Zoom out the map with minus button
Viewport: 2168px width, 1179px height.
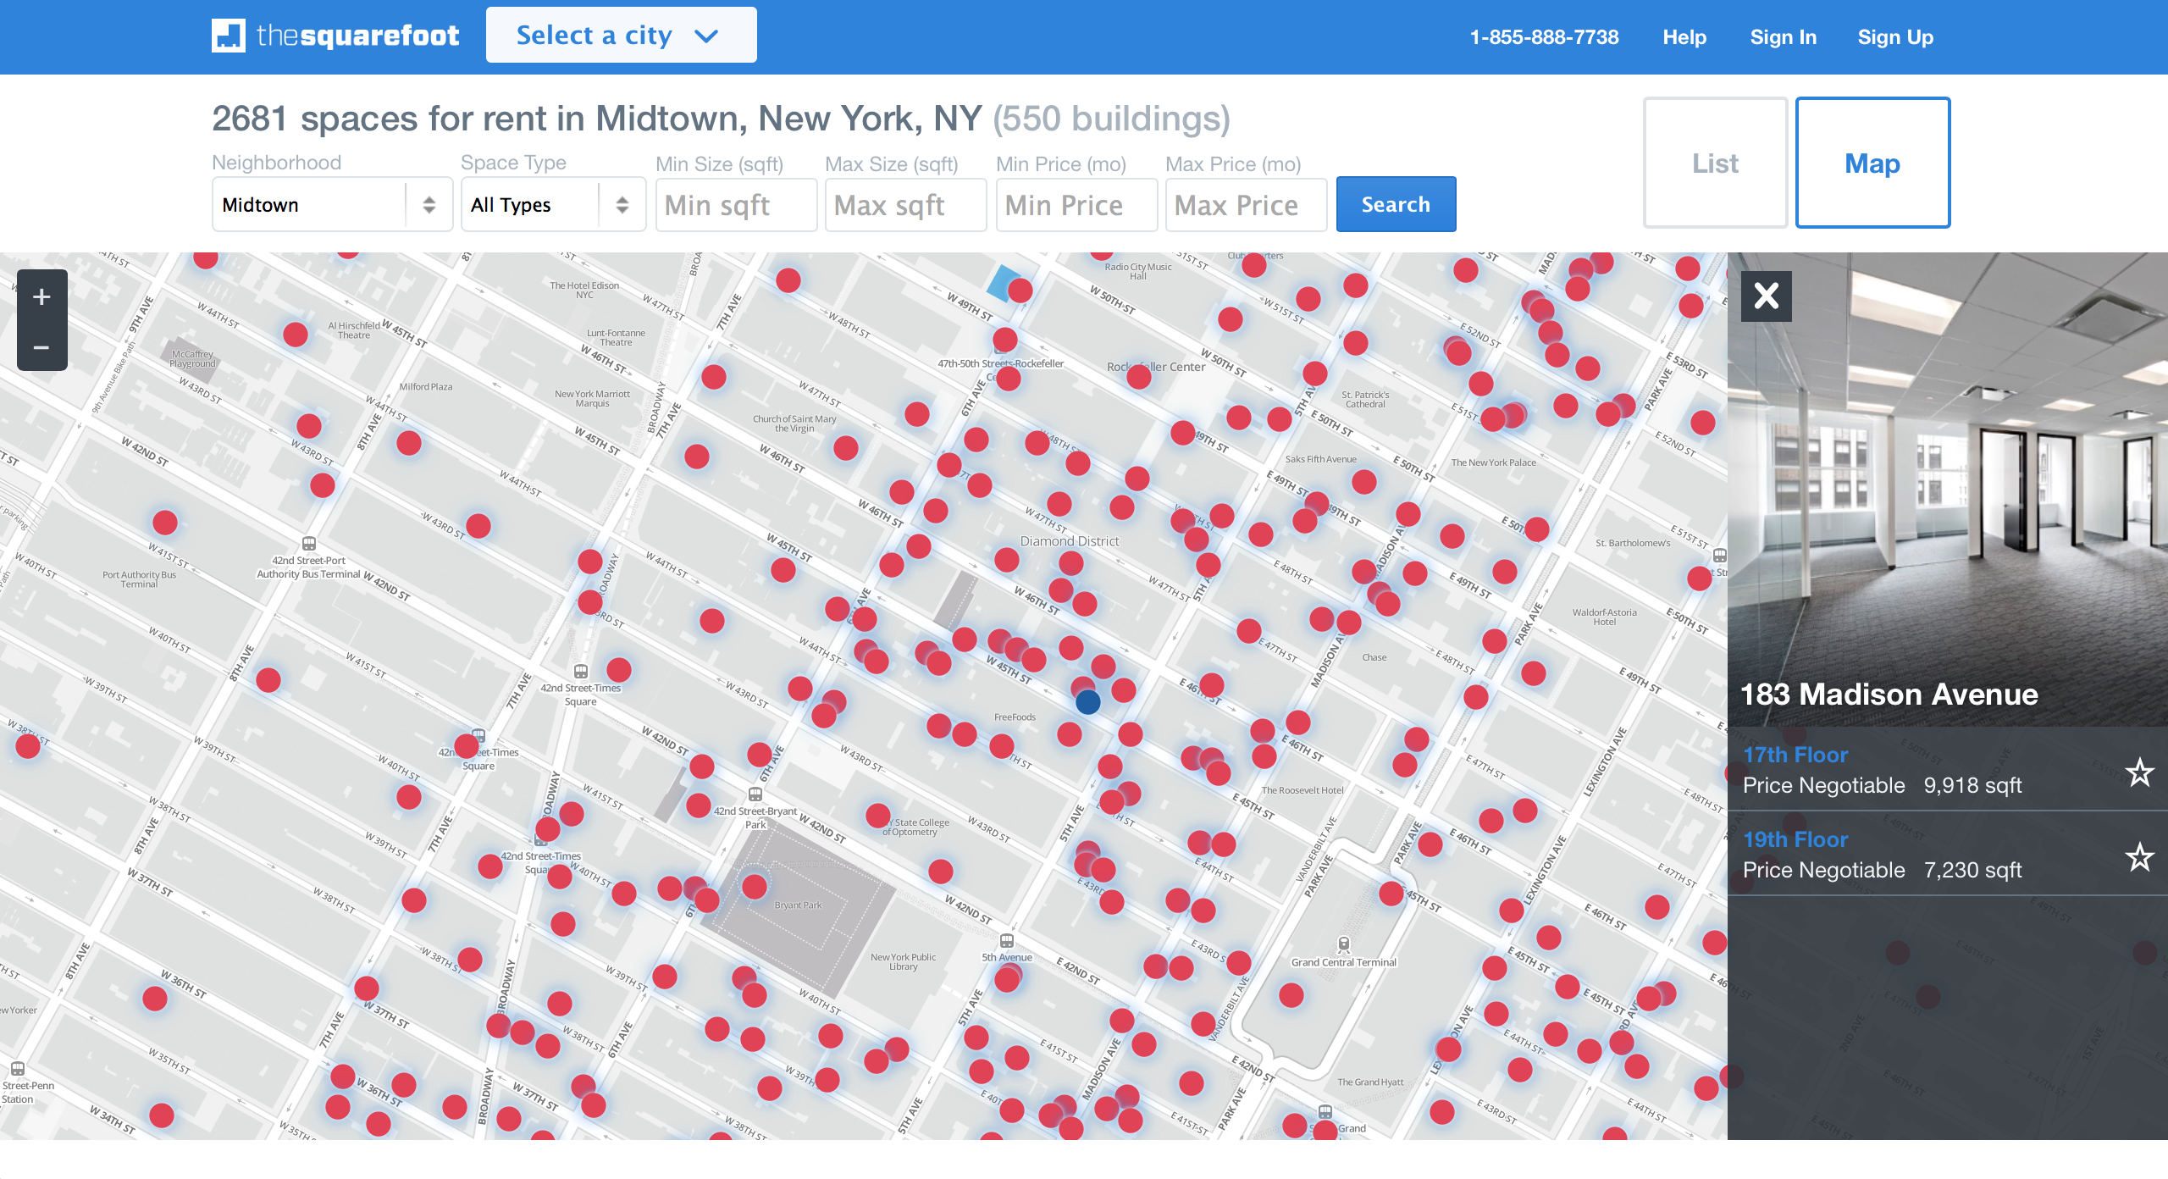click(x=41, y=347)
